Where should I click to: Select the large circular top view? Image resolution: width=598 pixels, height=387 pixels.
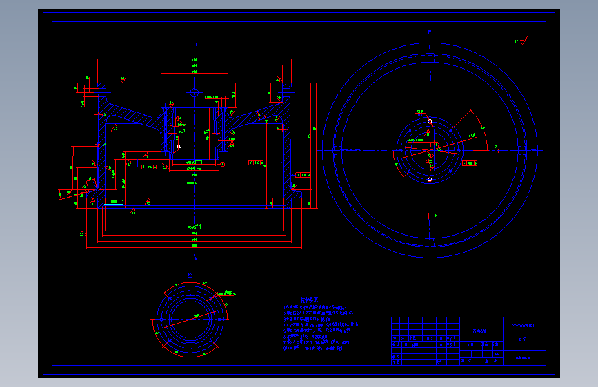tap(430, 150)
